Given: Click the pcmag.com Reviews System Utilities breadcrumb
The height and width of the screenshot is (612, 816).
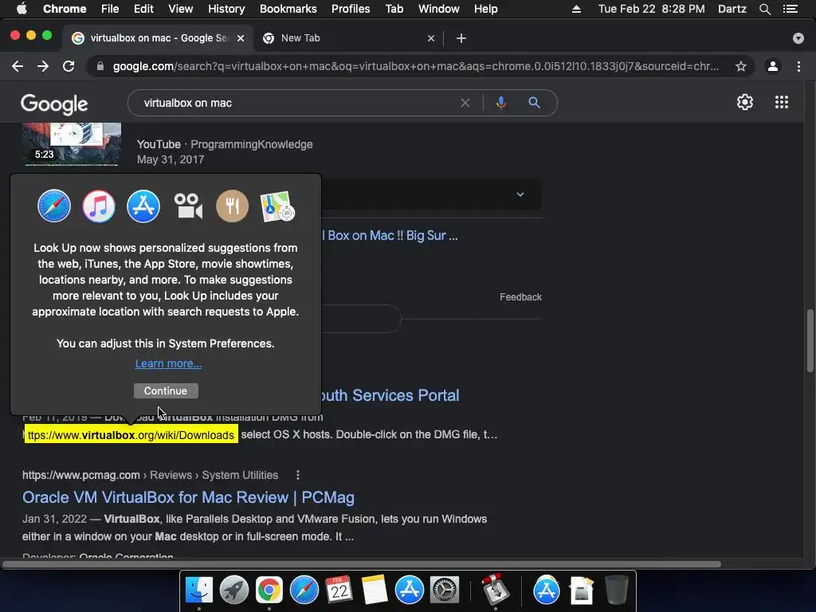Looking at the screenshot, I should [150, 475].
